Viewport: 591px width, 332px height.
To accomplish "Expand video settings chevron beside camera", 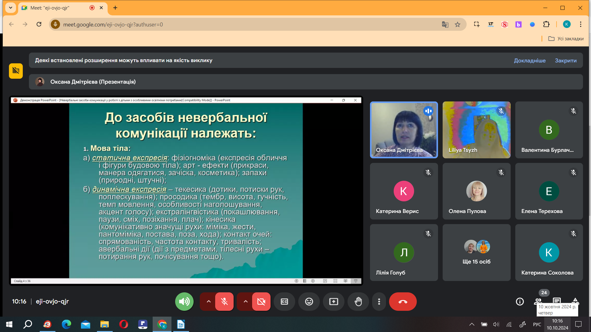I will point(245,302).
